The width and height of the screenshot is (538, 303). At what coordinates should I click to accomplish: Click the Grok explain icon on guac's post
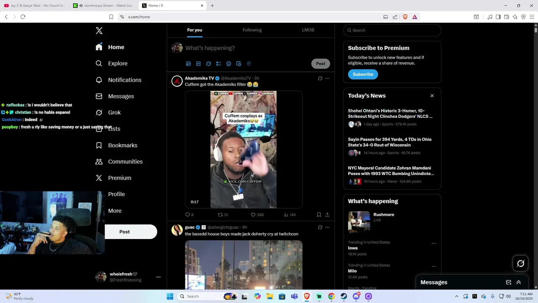pos(320,227)
